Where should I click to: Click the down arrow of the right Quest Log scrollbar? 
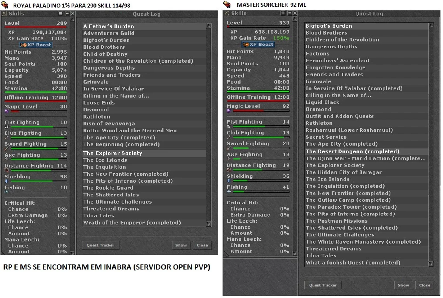coord(431,264)
